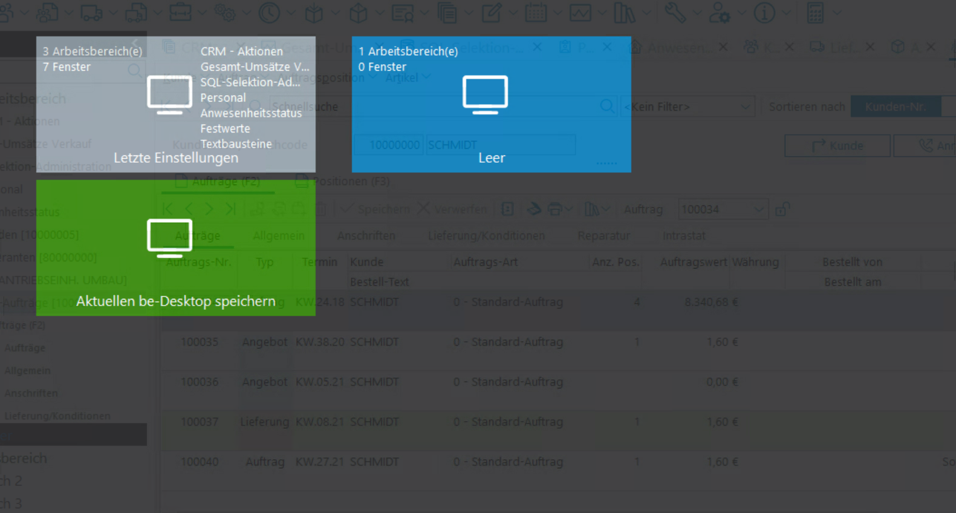
Task: Select the Letzte Einstellungen desktop tile
Action: 175,104
